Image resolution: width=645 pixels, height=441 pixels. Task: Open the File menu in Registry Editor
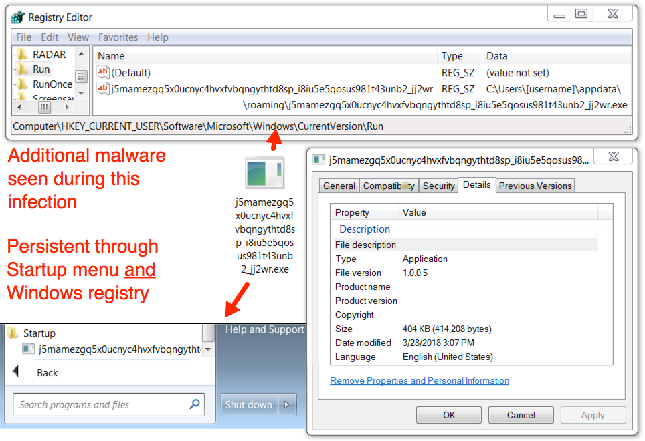point(24,37)
